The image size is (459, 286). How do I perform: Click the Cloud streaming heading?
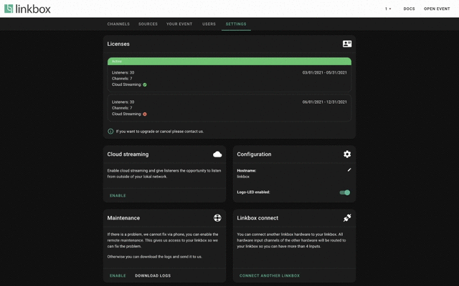128,154
